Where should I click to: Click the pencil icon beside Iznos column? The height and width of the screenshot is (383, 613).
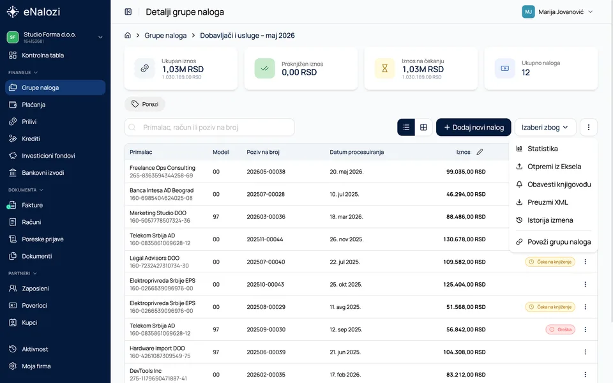click(480, 152)
